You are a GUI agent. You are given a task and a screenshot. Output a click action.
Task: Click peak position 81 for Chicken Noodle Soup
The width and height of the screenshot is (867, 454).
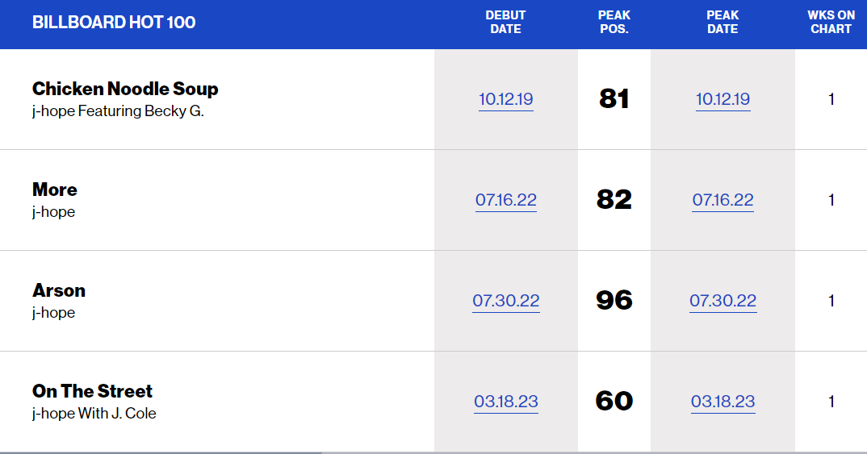click(x=614, y=99)
